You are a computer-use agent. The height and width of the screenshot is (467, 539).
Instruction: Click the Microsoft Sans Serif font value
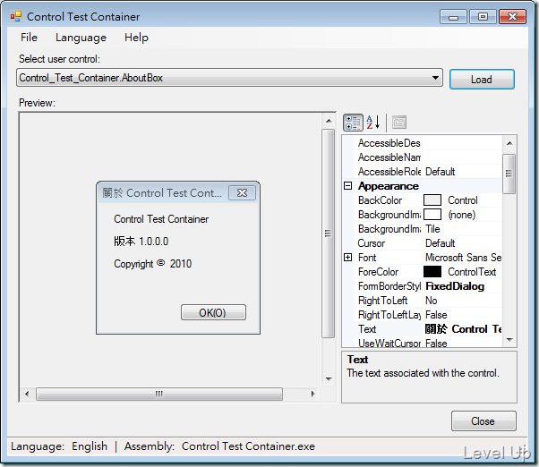point(463,257)
